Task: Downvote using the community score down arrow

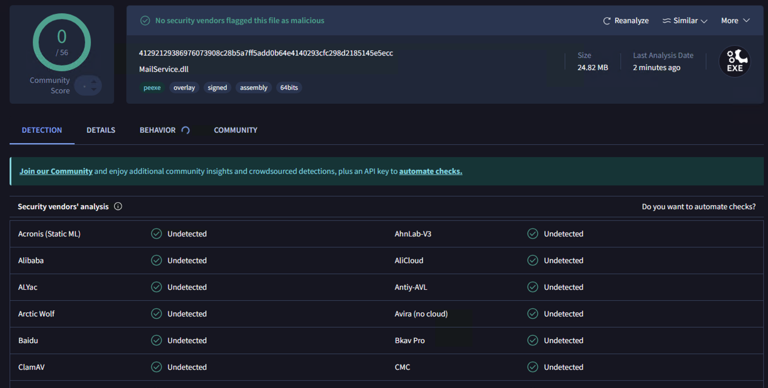Action: (94, 89)
